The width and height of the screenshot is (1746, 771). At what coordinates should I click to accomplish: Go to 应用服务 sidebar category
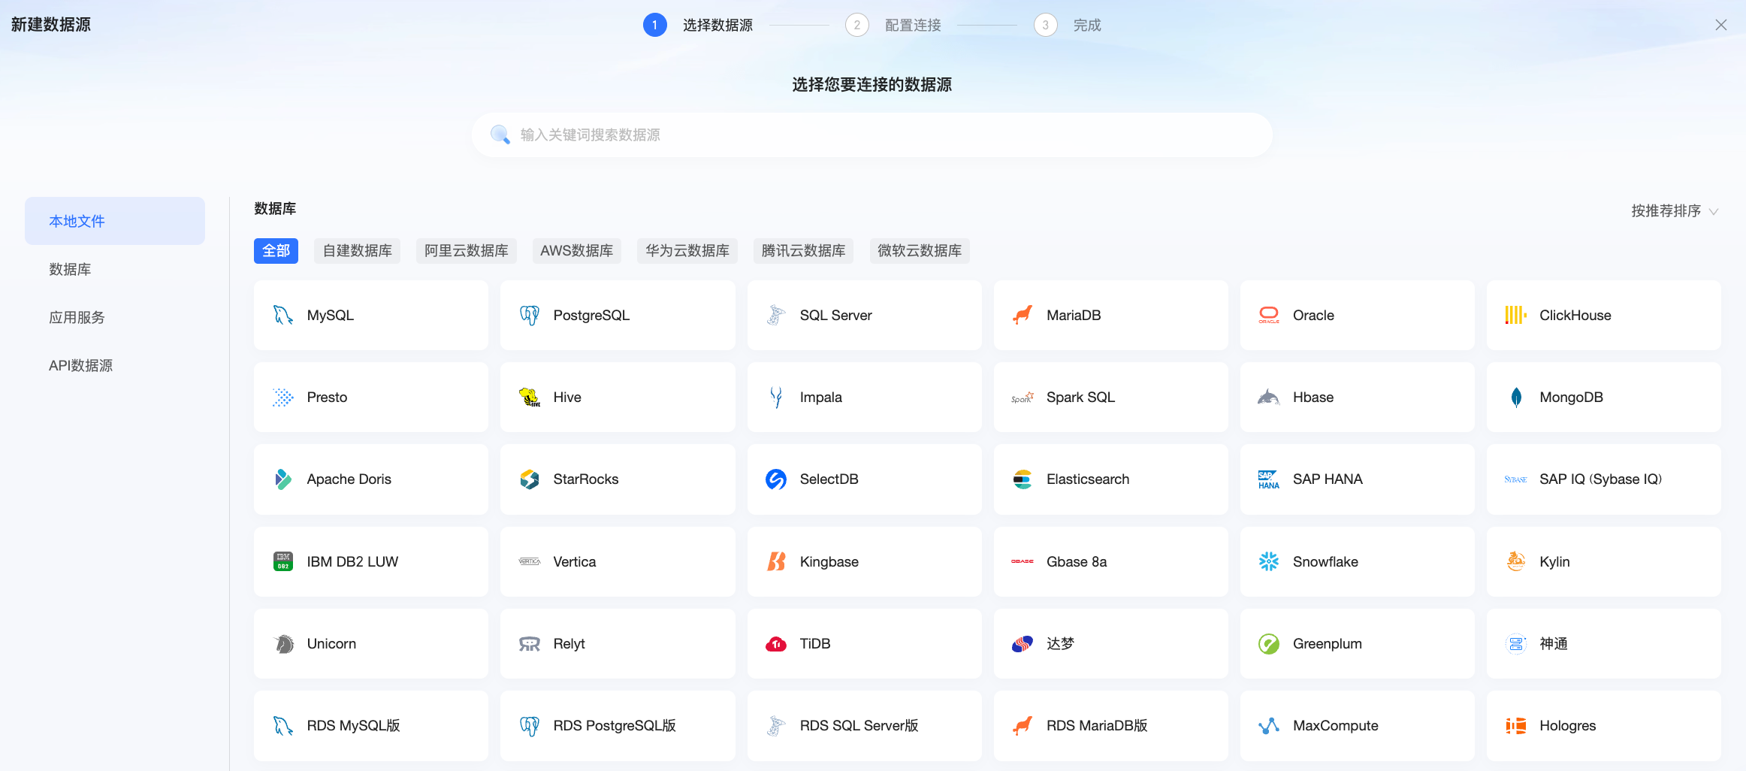(115, 317)
